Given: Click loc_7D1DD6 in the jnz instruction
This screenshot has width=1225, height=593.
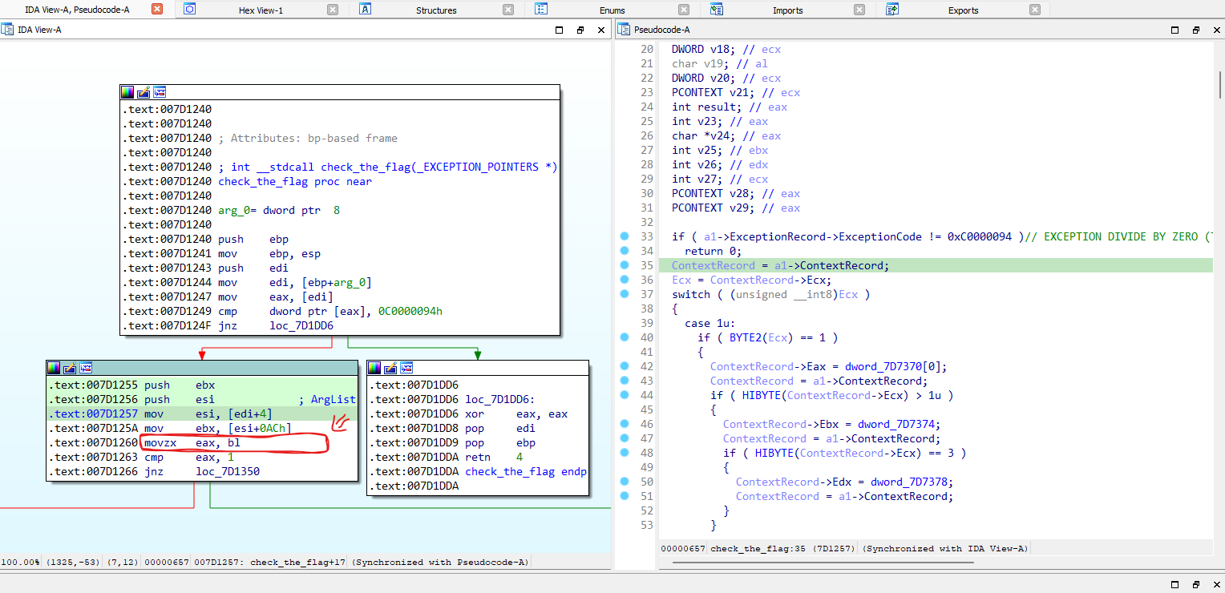Looking at the screenshot, I should click(301, 326).
